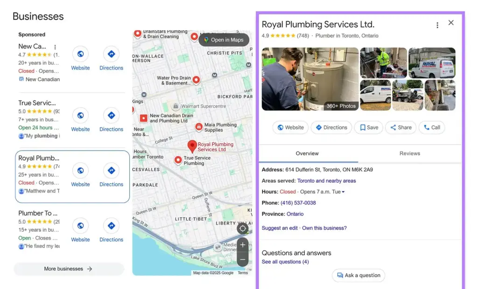Click the Directions icon for Plumber To listing
478x289 pixels.
(x=111, y=226)
